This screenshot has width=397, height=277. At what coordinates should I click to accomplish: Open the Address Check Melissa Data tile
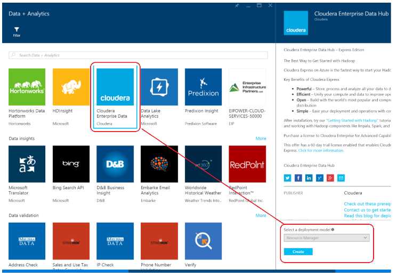click(27, 241)
